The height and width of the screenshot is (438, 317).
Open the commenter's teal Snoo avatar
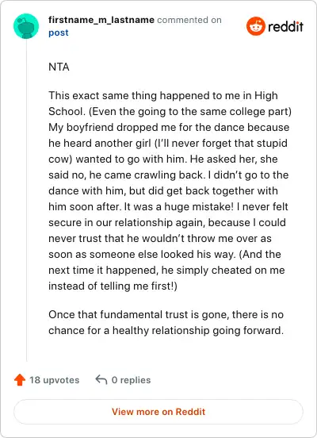tap(26, 26)
